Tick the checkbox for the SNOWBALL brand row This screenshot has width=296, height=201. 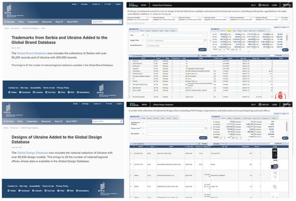(130, 71)
